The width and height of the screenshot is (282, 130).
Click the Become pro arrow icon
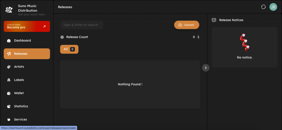[x=44, y=26]
